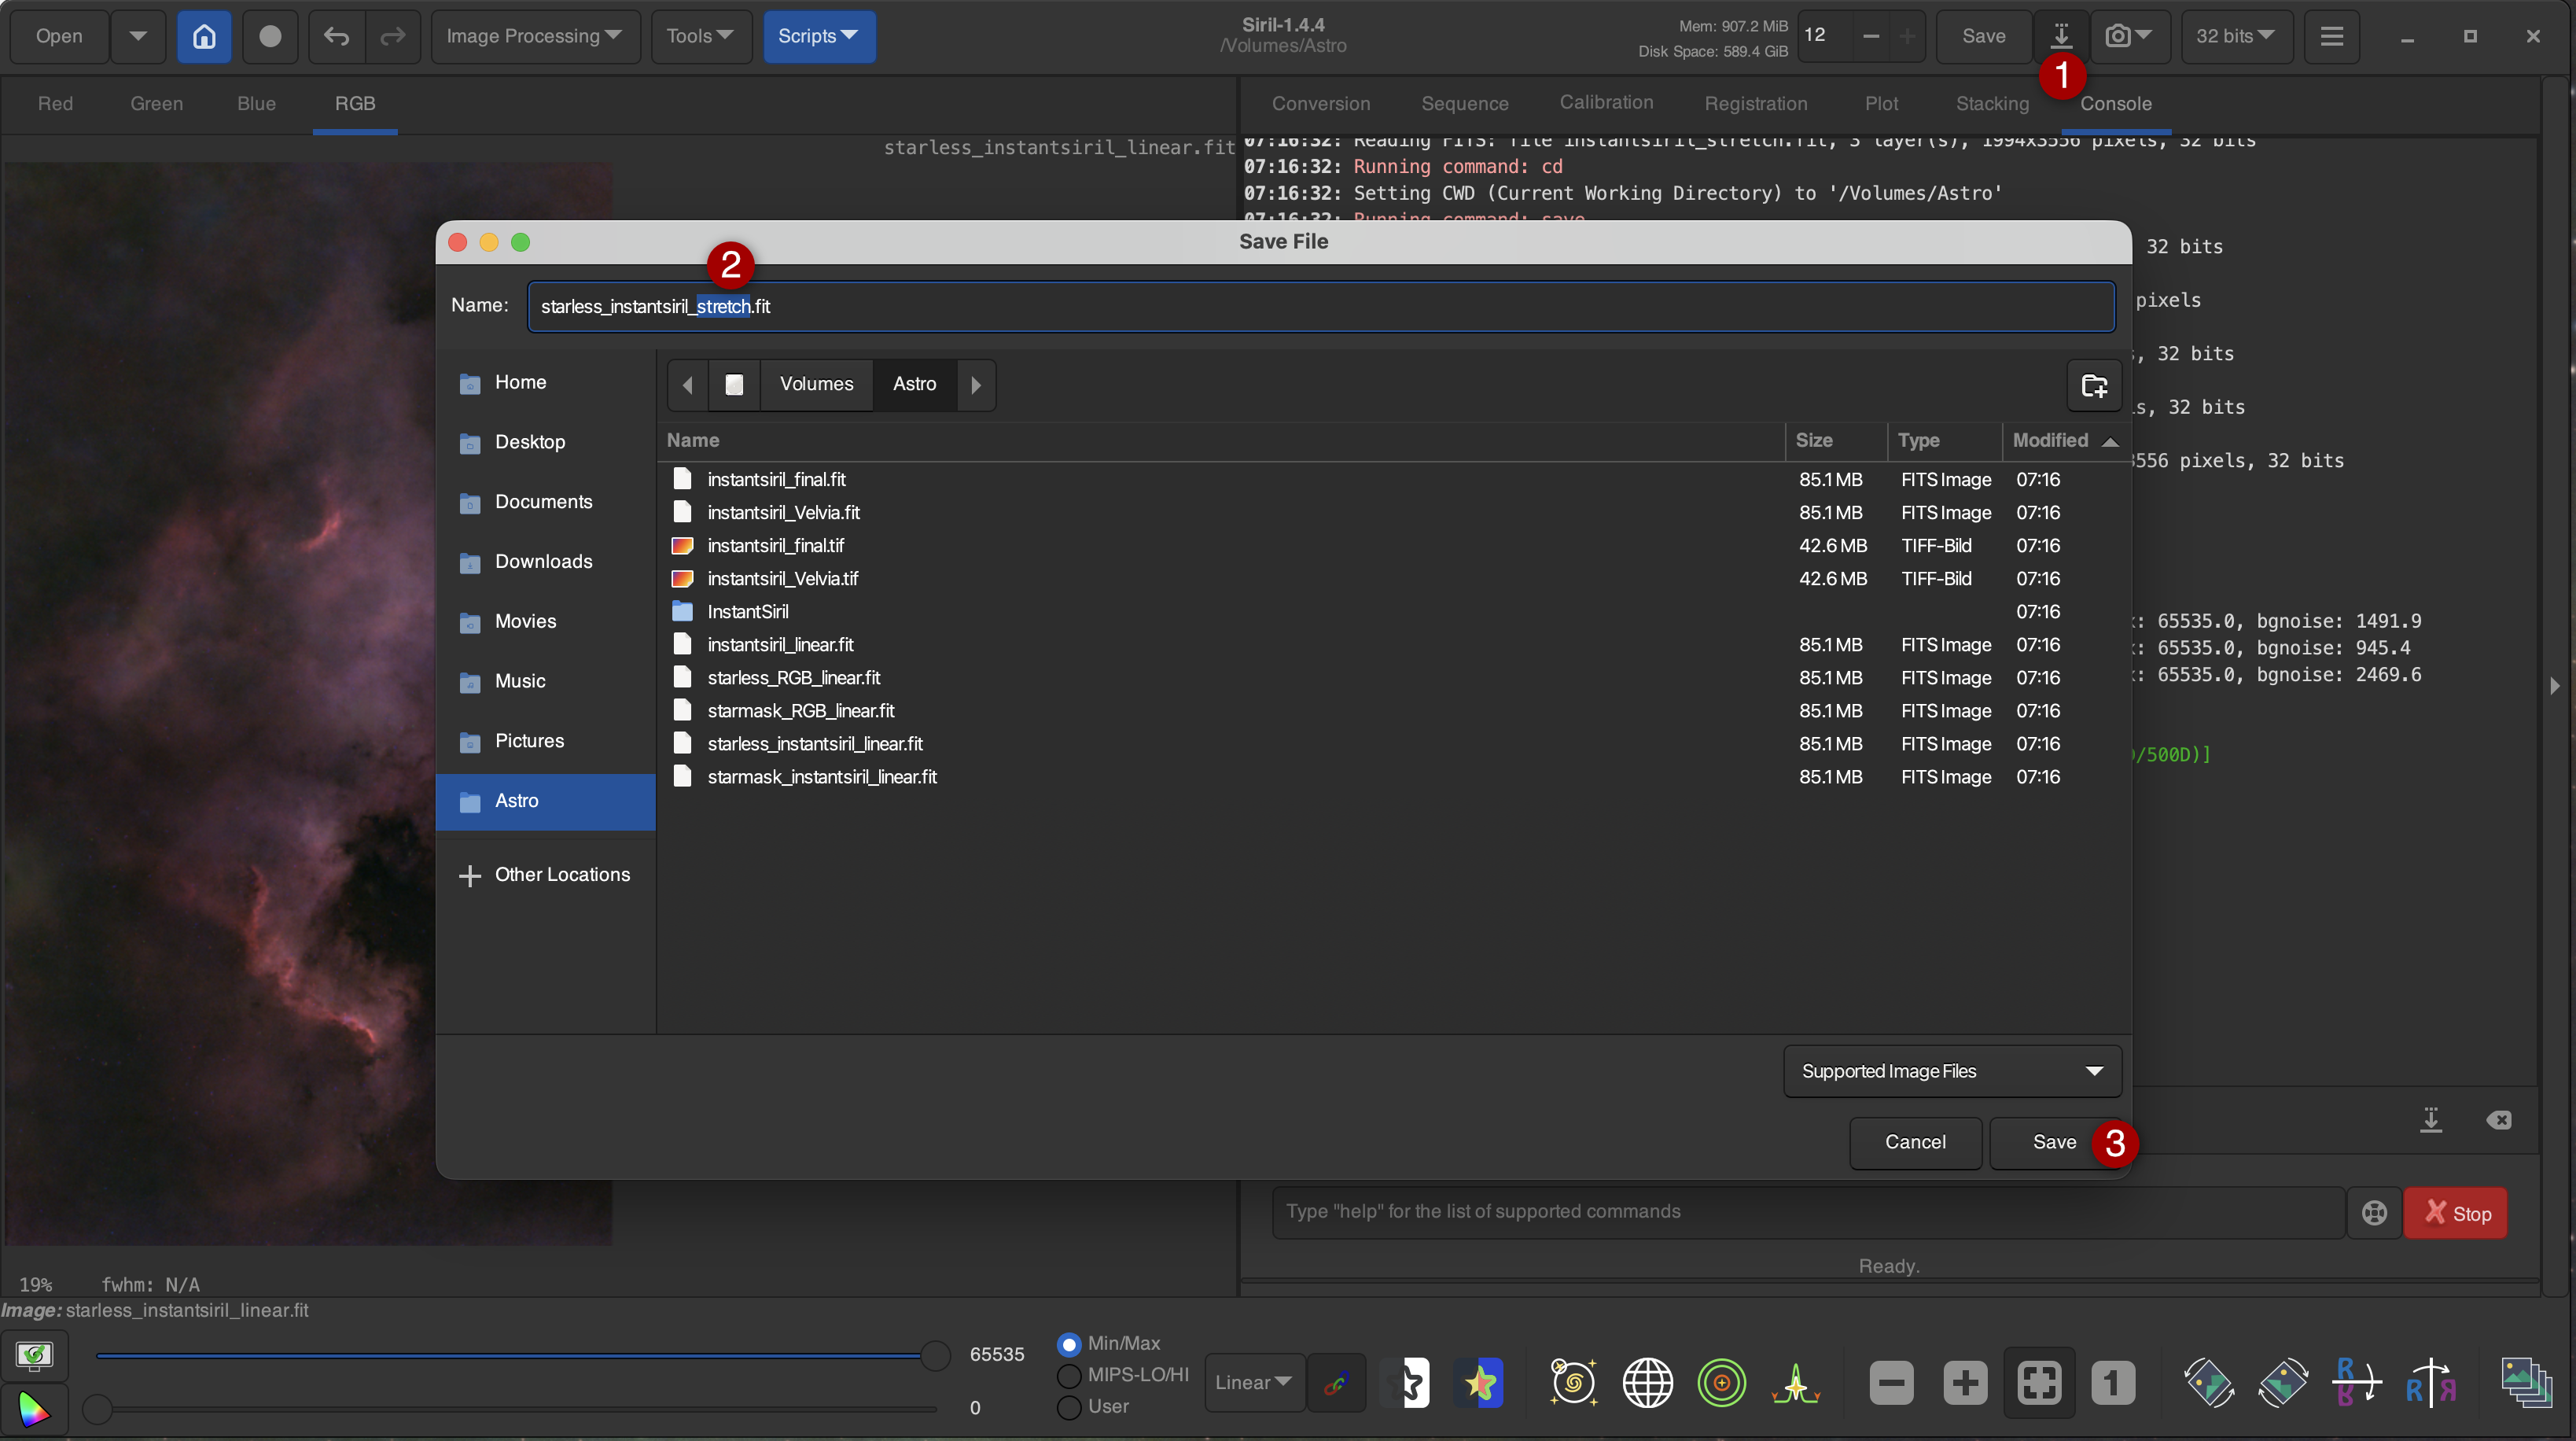Click the Volumes path breadcrumb button
This screenshot has width=2576, height=1441.
(816, 385)
